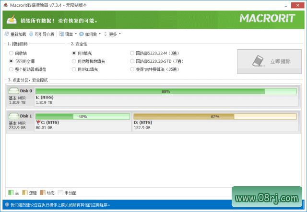
Task: Click the 152.9 GB size text
Action: coord(142,128)
